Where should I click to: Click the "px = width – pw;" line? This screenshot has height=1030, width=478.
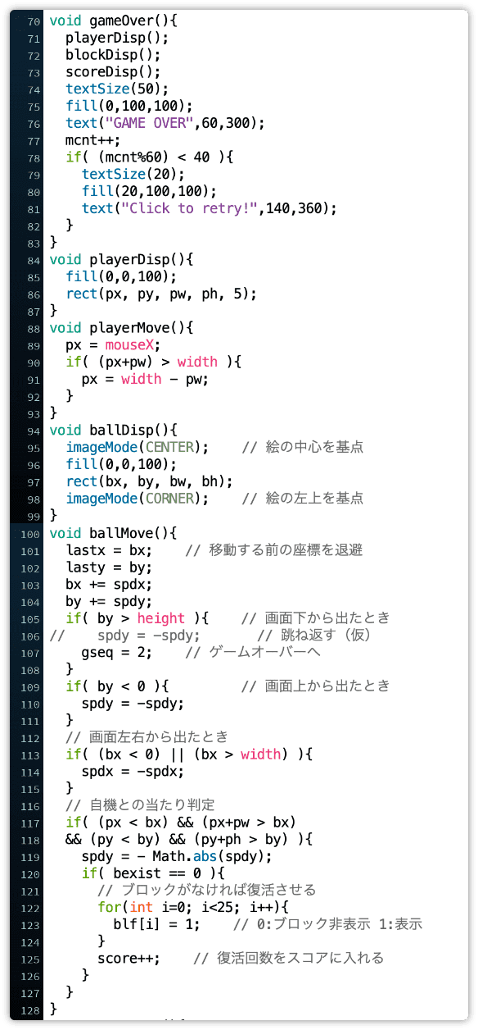pos(146,379)
